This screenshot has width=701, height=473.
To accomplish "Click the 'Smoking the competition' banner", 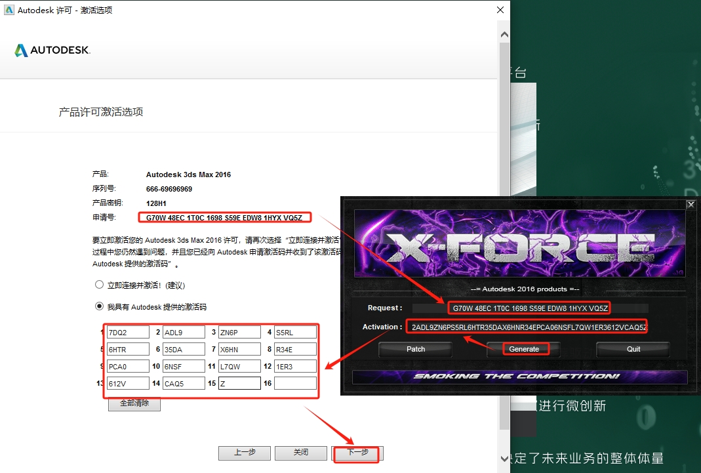I will [x=519, y=377].
